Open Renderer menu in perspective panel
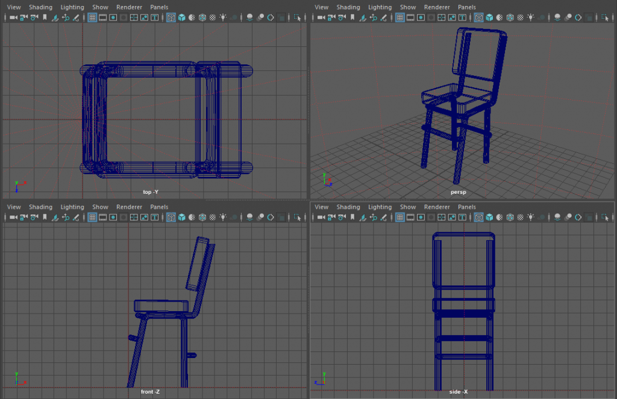 (x=437, y=7)
